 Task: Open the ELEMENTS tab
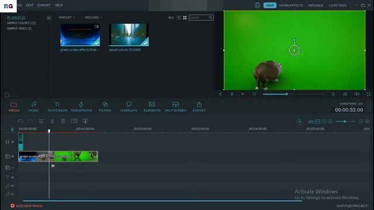(x=152, y=107)
